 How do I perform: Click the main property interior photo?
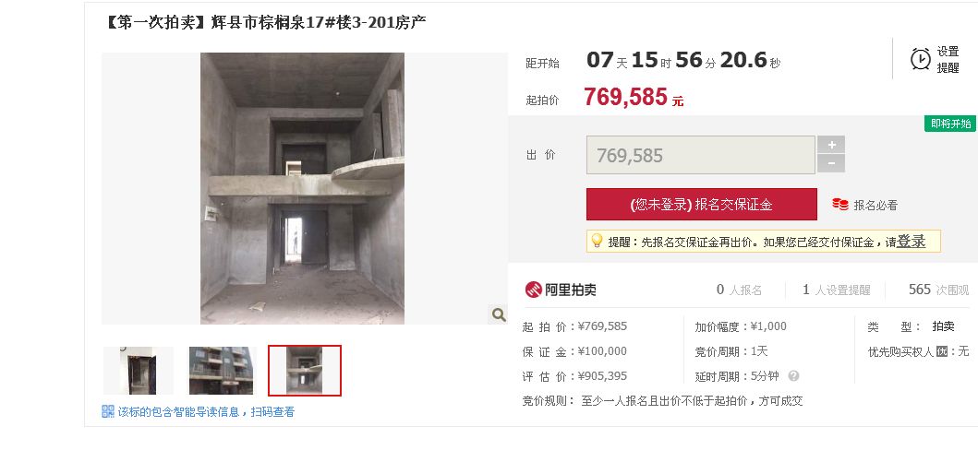(303, 188)
